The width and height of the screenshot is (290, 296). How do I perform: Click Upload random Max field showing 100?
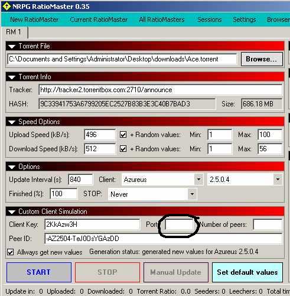pos(270,135)
